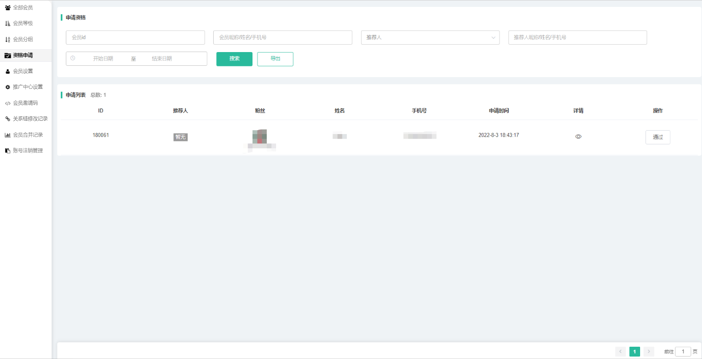Approve the application with 通过 button

pos(657,138)
